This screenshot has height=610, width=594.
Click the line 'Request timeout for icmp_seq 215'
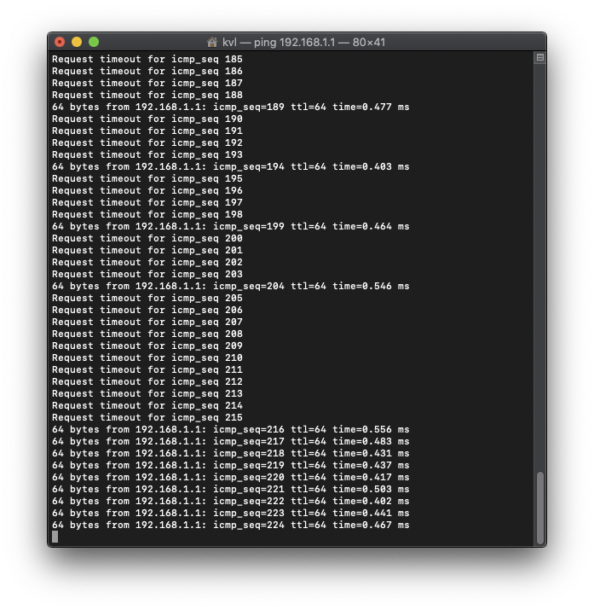click(x=147, y=417)
